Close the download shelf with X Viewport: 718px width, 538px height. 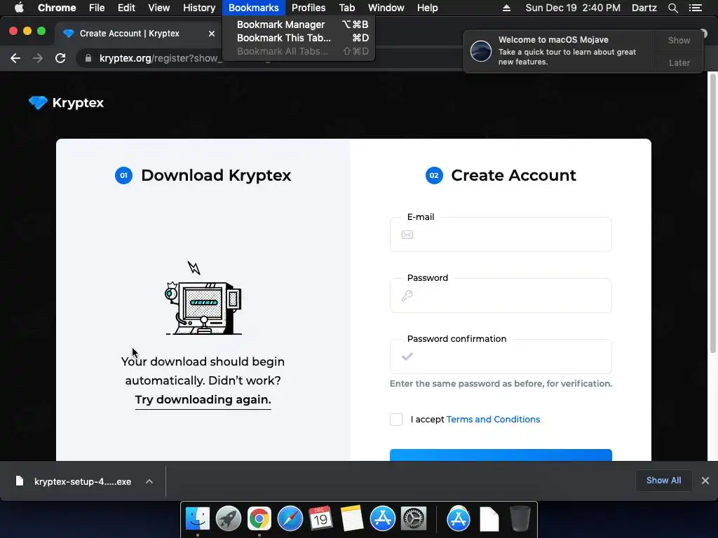tap(705, 481)
